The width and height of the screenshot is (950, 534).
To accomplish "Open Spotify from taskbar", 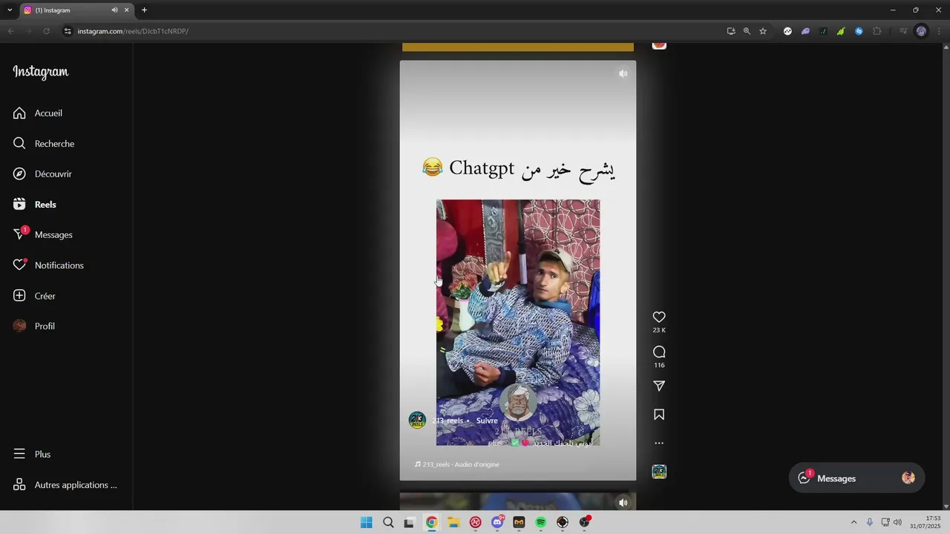I will (x=541, y=523).
